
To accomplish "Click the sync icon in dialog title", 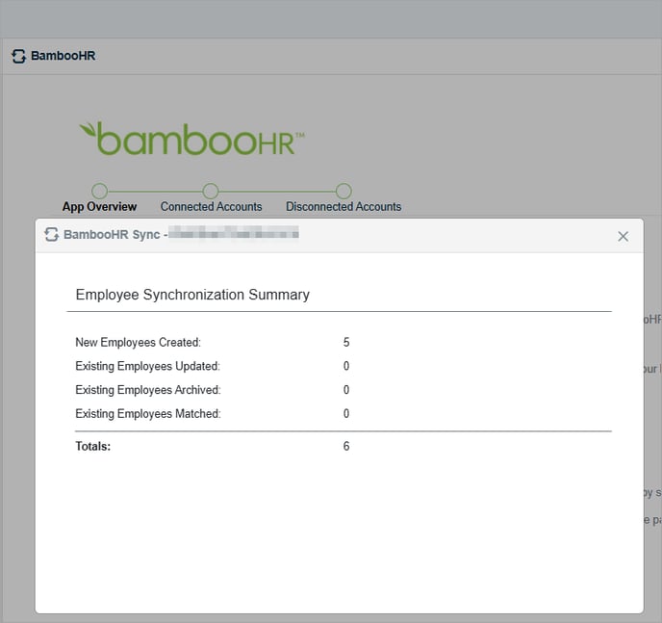I will pyautogui.click(x=52, y=234).
